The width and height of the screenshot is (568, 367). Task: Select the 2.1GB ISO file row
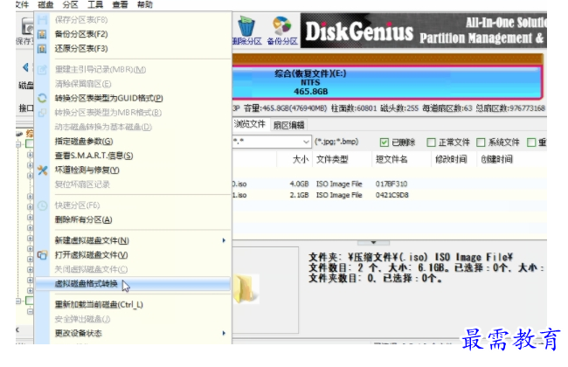point(390,195)
